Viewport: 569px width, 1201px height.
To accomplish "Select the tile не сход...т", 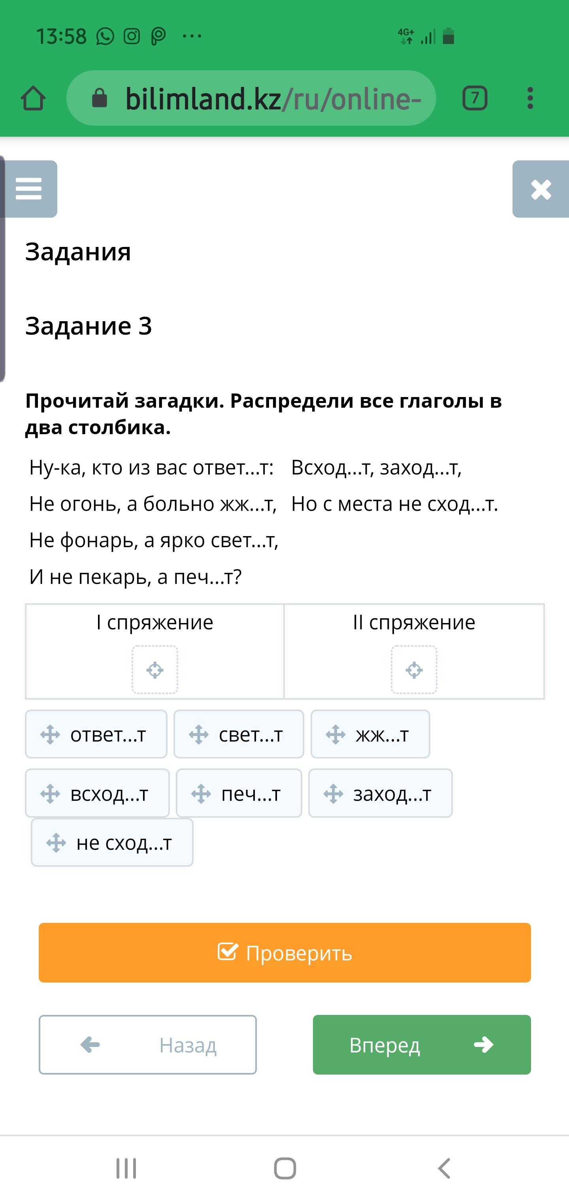I will point(112,842).
